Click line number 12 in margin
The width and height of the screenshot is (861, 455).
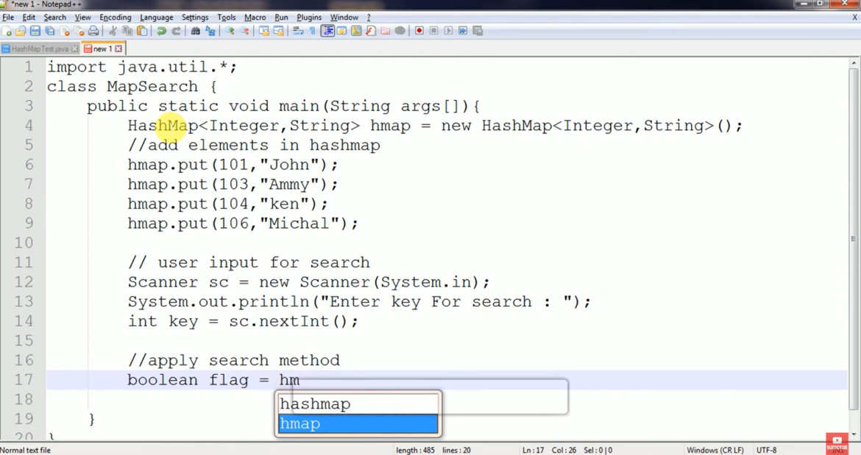click(24, 282)
